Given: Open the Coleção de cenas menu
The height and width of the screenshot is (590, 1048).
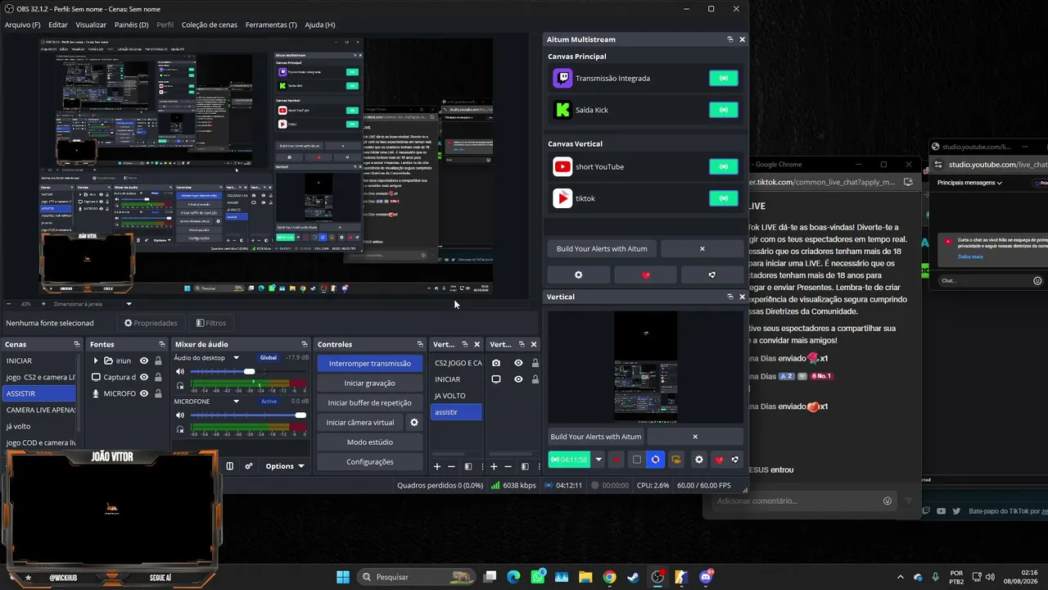Looking at the screenshot, I should pyautogui.click(x=210, y=25).
